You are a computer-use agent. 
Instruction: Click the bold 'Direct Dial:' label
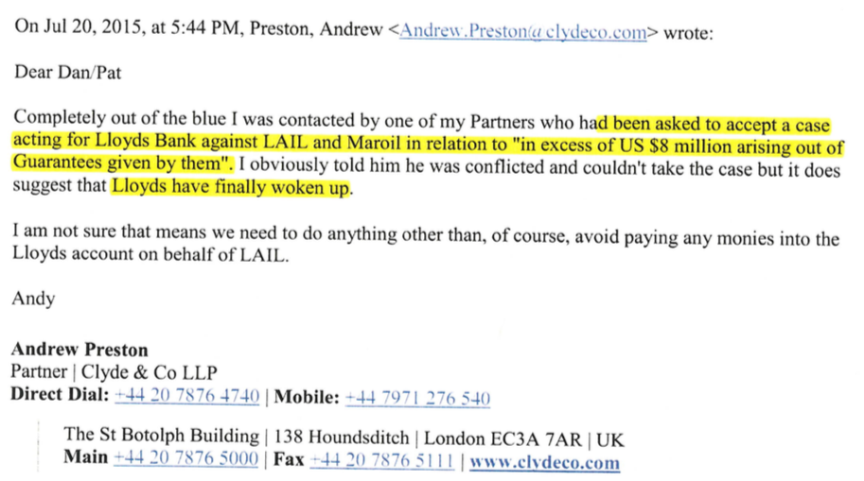point(60,395)
